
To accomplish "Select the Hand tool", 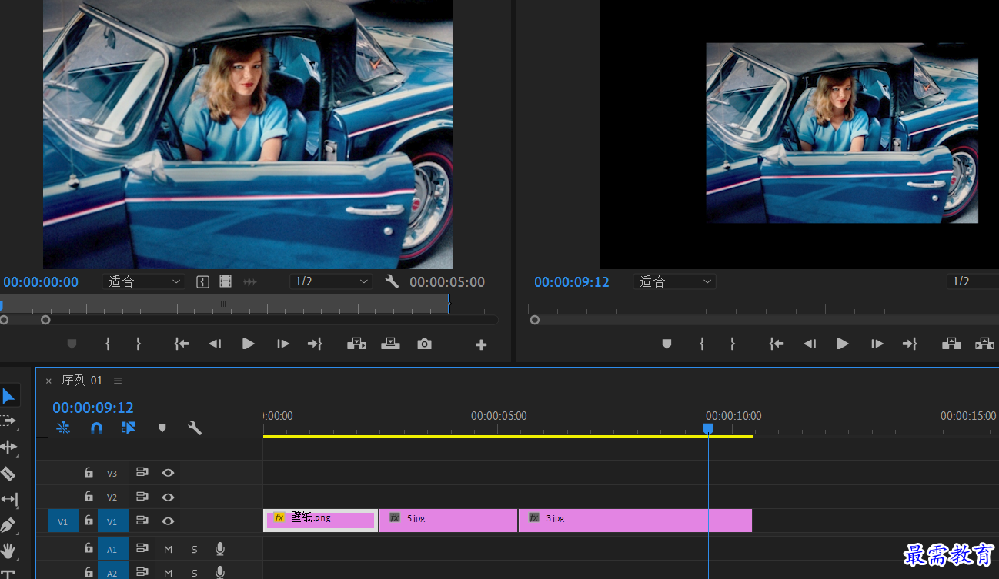I will click(8, 551).
